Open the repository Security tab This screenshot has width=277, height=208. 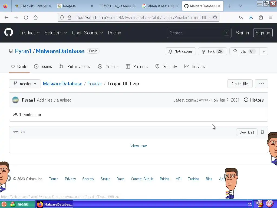click(166, 67)
